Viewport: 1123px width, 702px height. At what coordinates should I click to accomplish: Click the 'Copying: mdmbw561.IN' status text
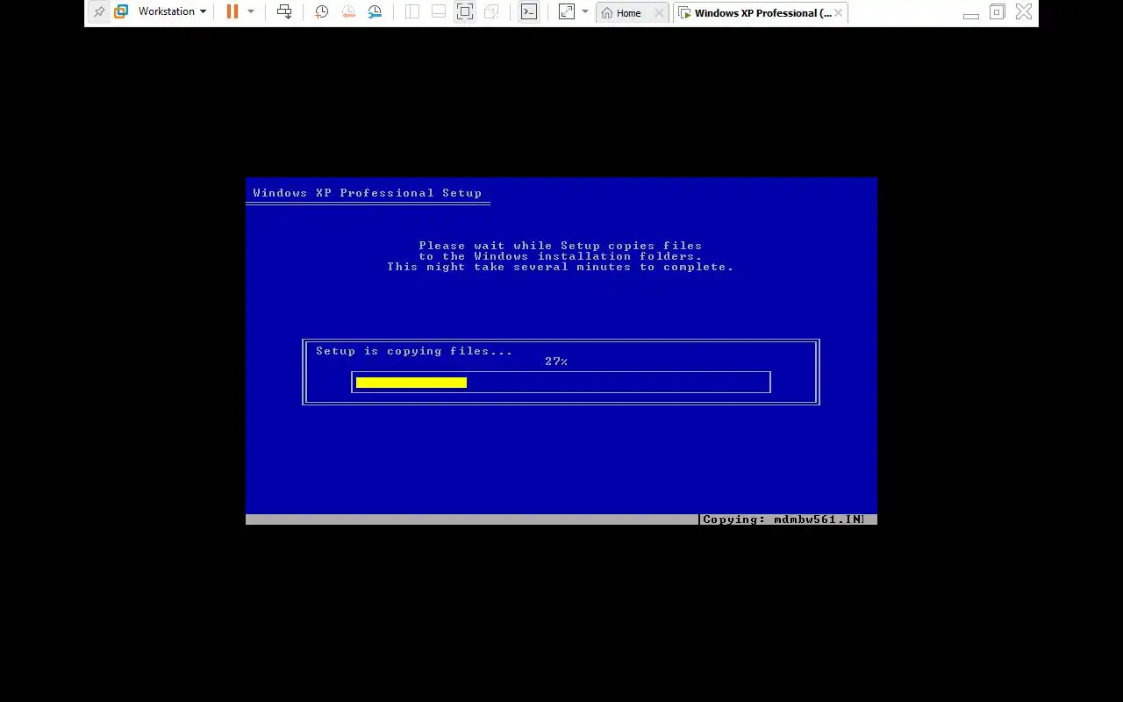(783, 519)
